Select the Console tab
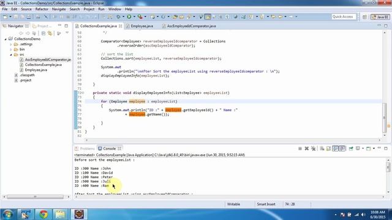This screenshot has height=220, width=392. (x=110, y=148)
